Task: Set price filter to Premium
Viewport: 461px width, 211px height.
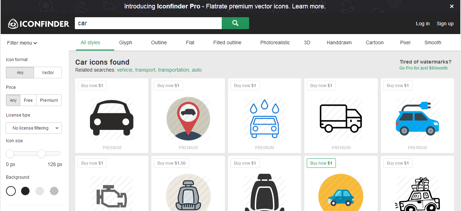Action: click(49, 100)
